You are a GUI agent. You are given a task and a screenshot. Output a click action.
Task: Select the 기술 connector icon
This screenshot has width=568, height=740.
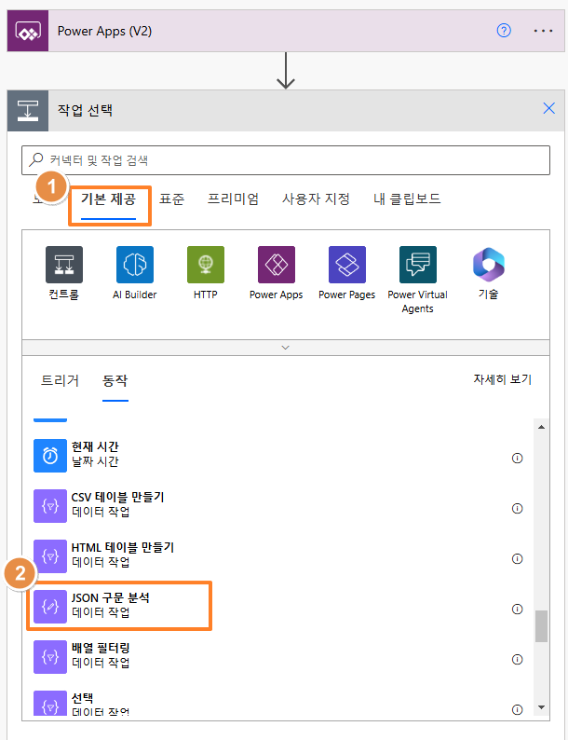point(488,265)
